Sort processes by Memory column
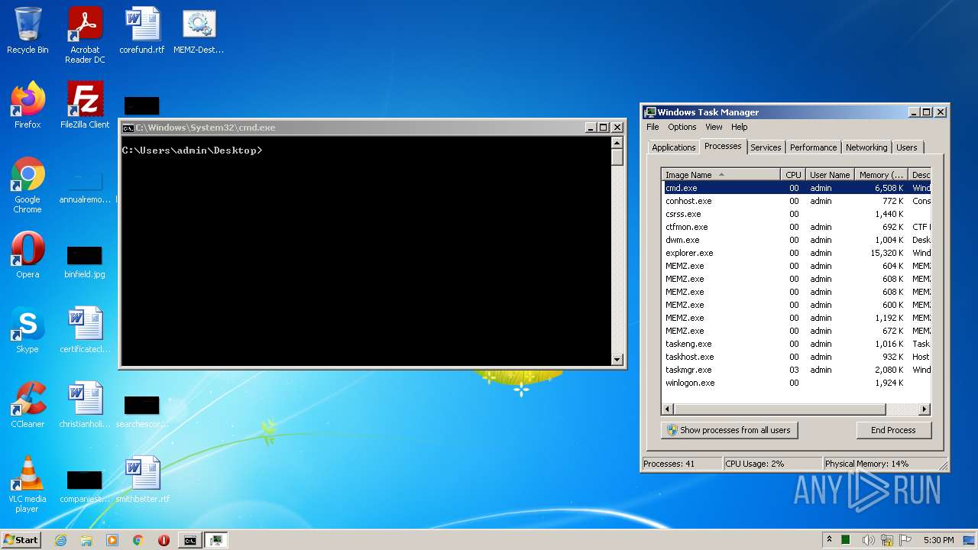 881,175
